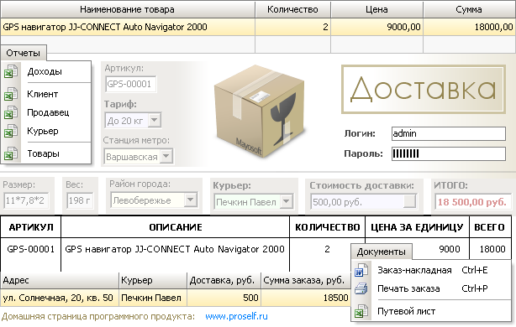Click the Количество column header in top grid
The width and height of the screenshot is (516, 327).
point(292,9)
